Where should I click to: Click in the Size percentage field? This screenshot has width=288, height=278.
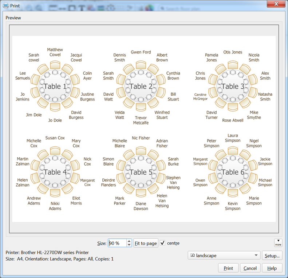(x=117, y=243)
